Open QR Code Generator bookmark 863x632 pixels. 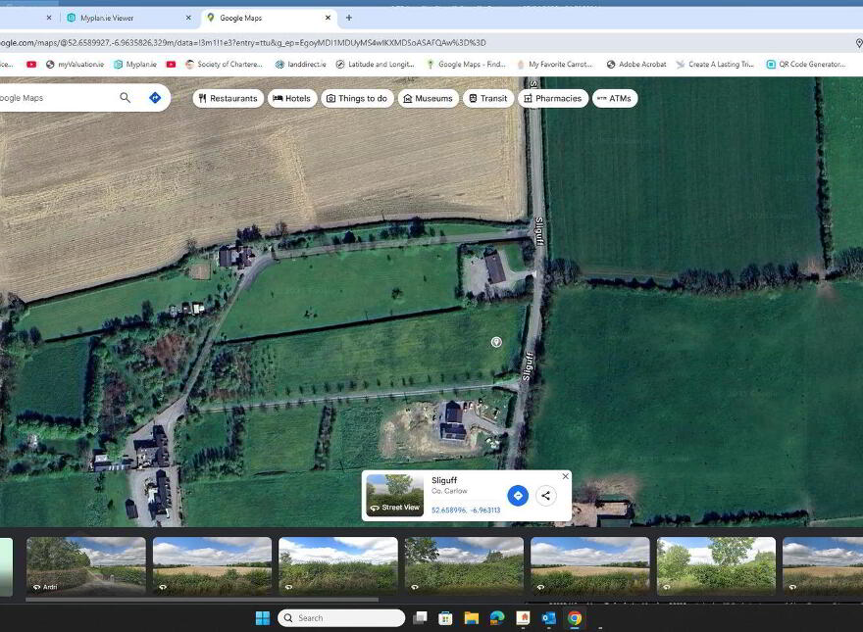(806, 65)
